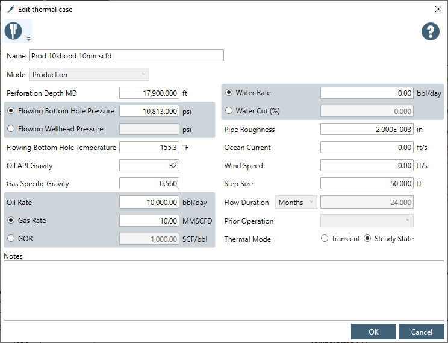
Task: Open the quick-access toolbar overflow arrow
Action: pyautogui.click(x=28, y=39)
